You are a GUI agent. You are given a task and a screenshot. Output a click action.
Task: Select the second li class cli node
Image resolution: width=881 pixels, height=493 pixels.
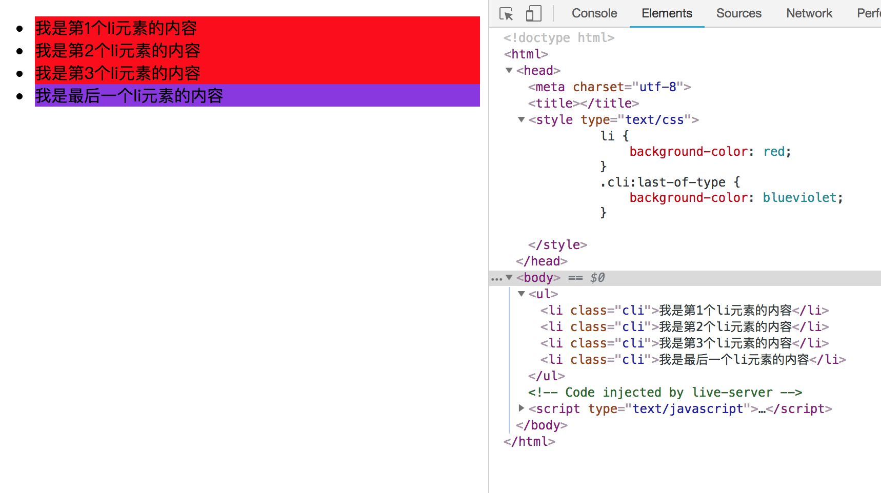pos(685,326)
